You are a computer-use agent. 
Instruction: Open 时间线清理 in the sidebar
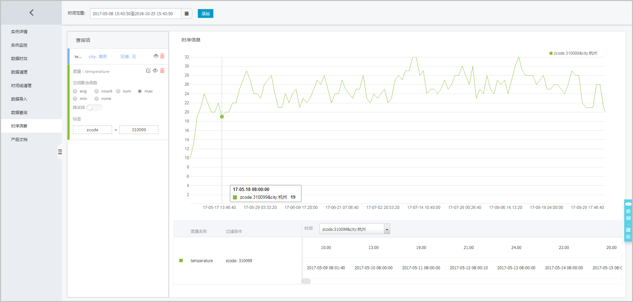[x=21, y=86]
